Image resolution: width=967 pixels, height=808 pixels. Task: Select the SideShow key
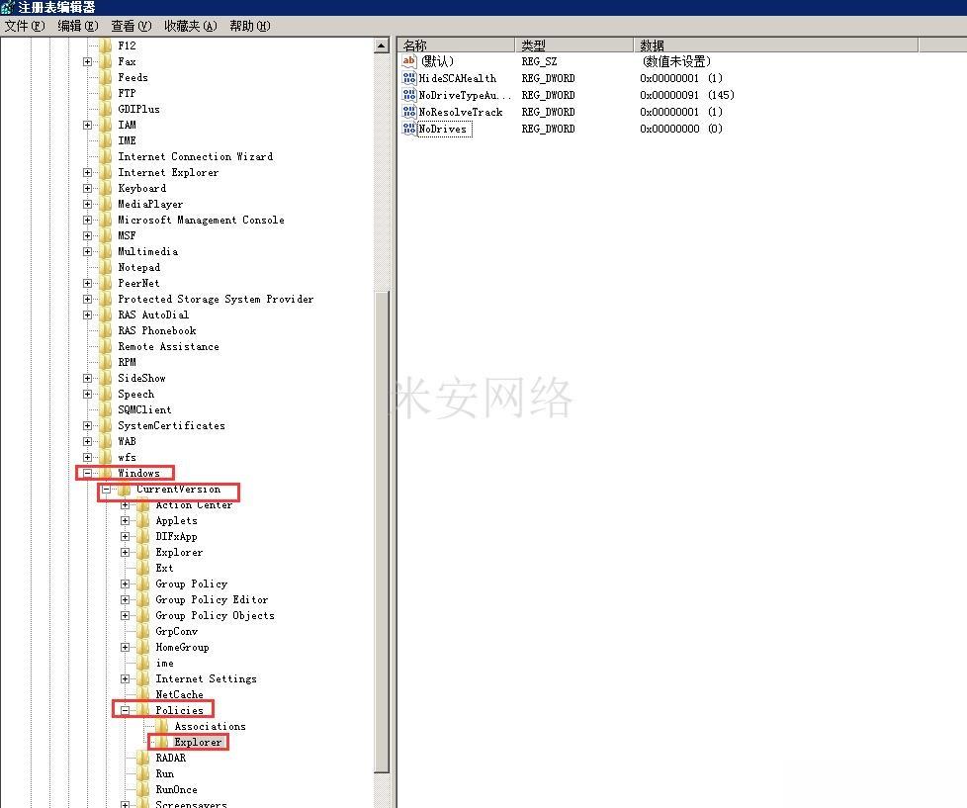pyautogui.click(x=141, y=378)
